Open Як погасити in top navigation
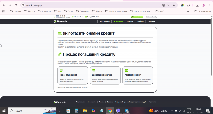Screen dimensions: 213x114 pos(118,21)
